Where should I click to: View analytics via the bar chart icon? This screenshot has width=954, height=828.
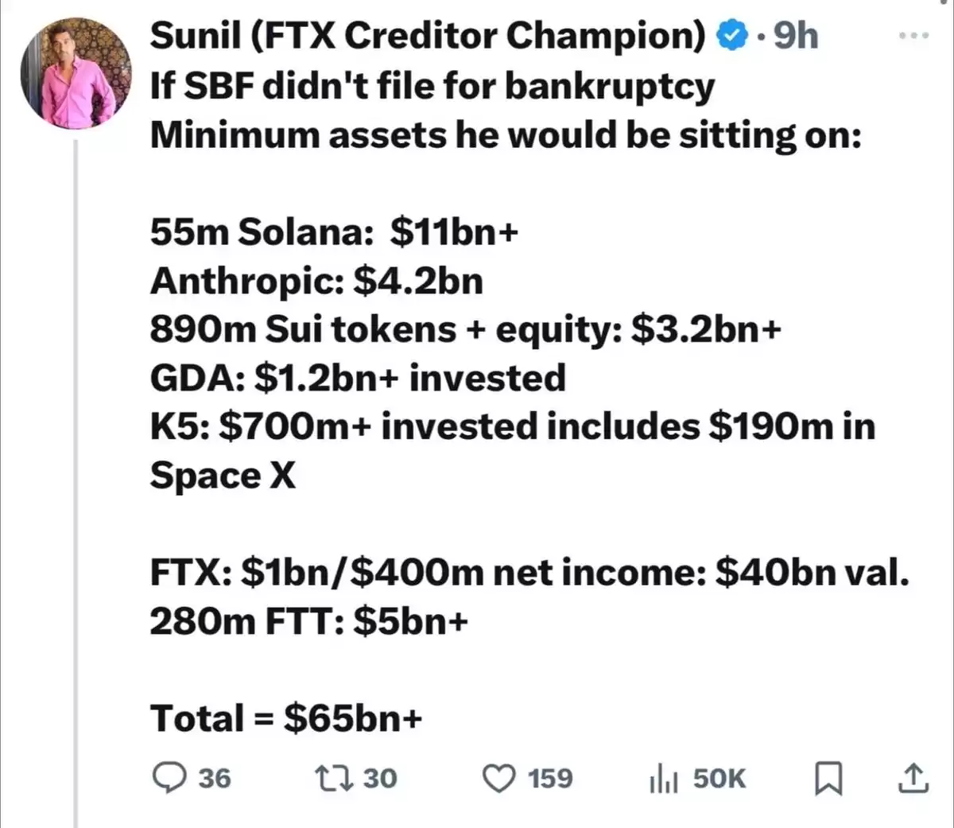tap(664, 778)
